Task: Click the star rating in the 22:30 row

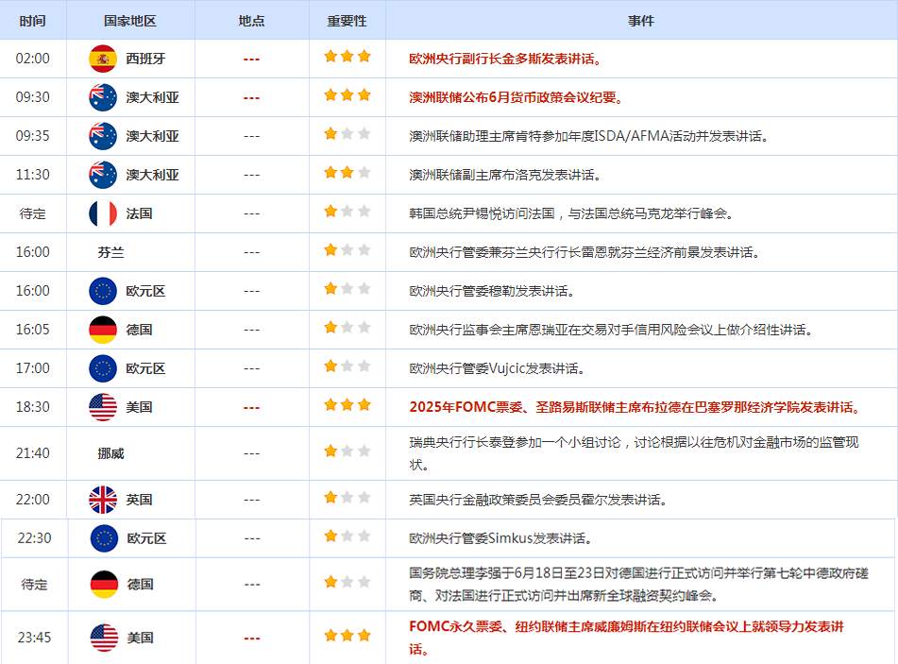Action: tap(347, 536)
